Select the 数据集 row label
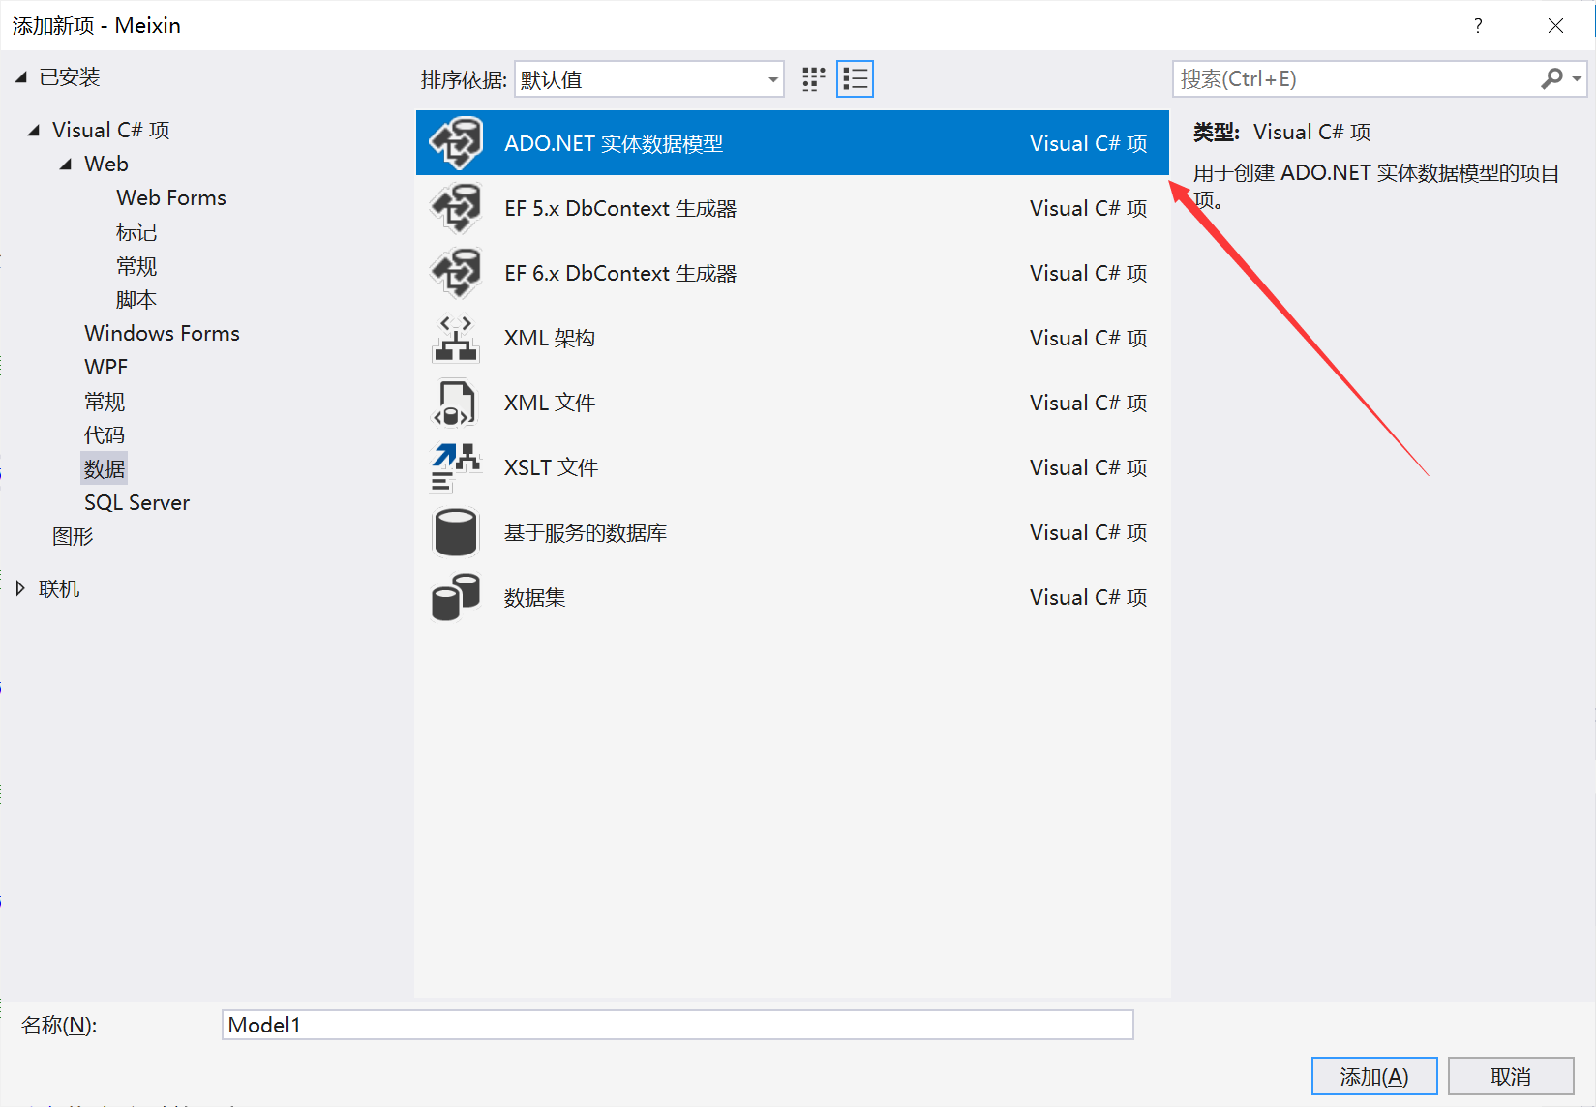1596x1107 pixels. (x=534, y=597)
